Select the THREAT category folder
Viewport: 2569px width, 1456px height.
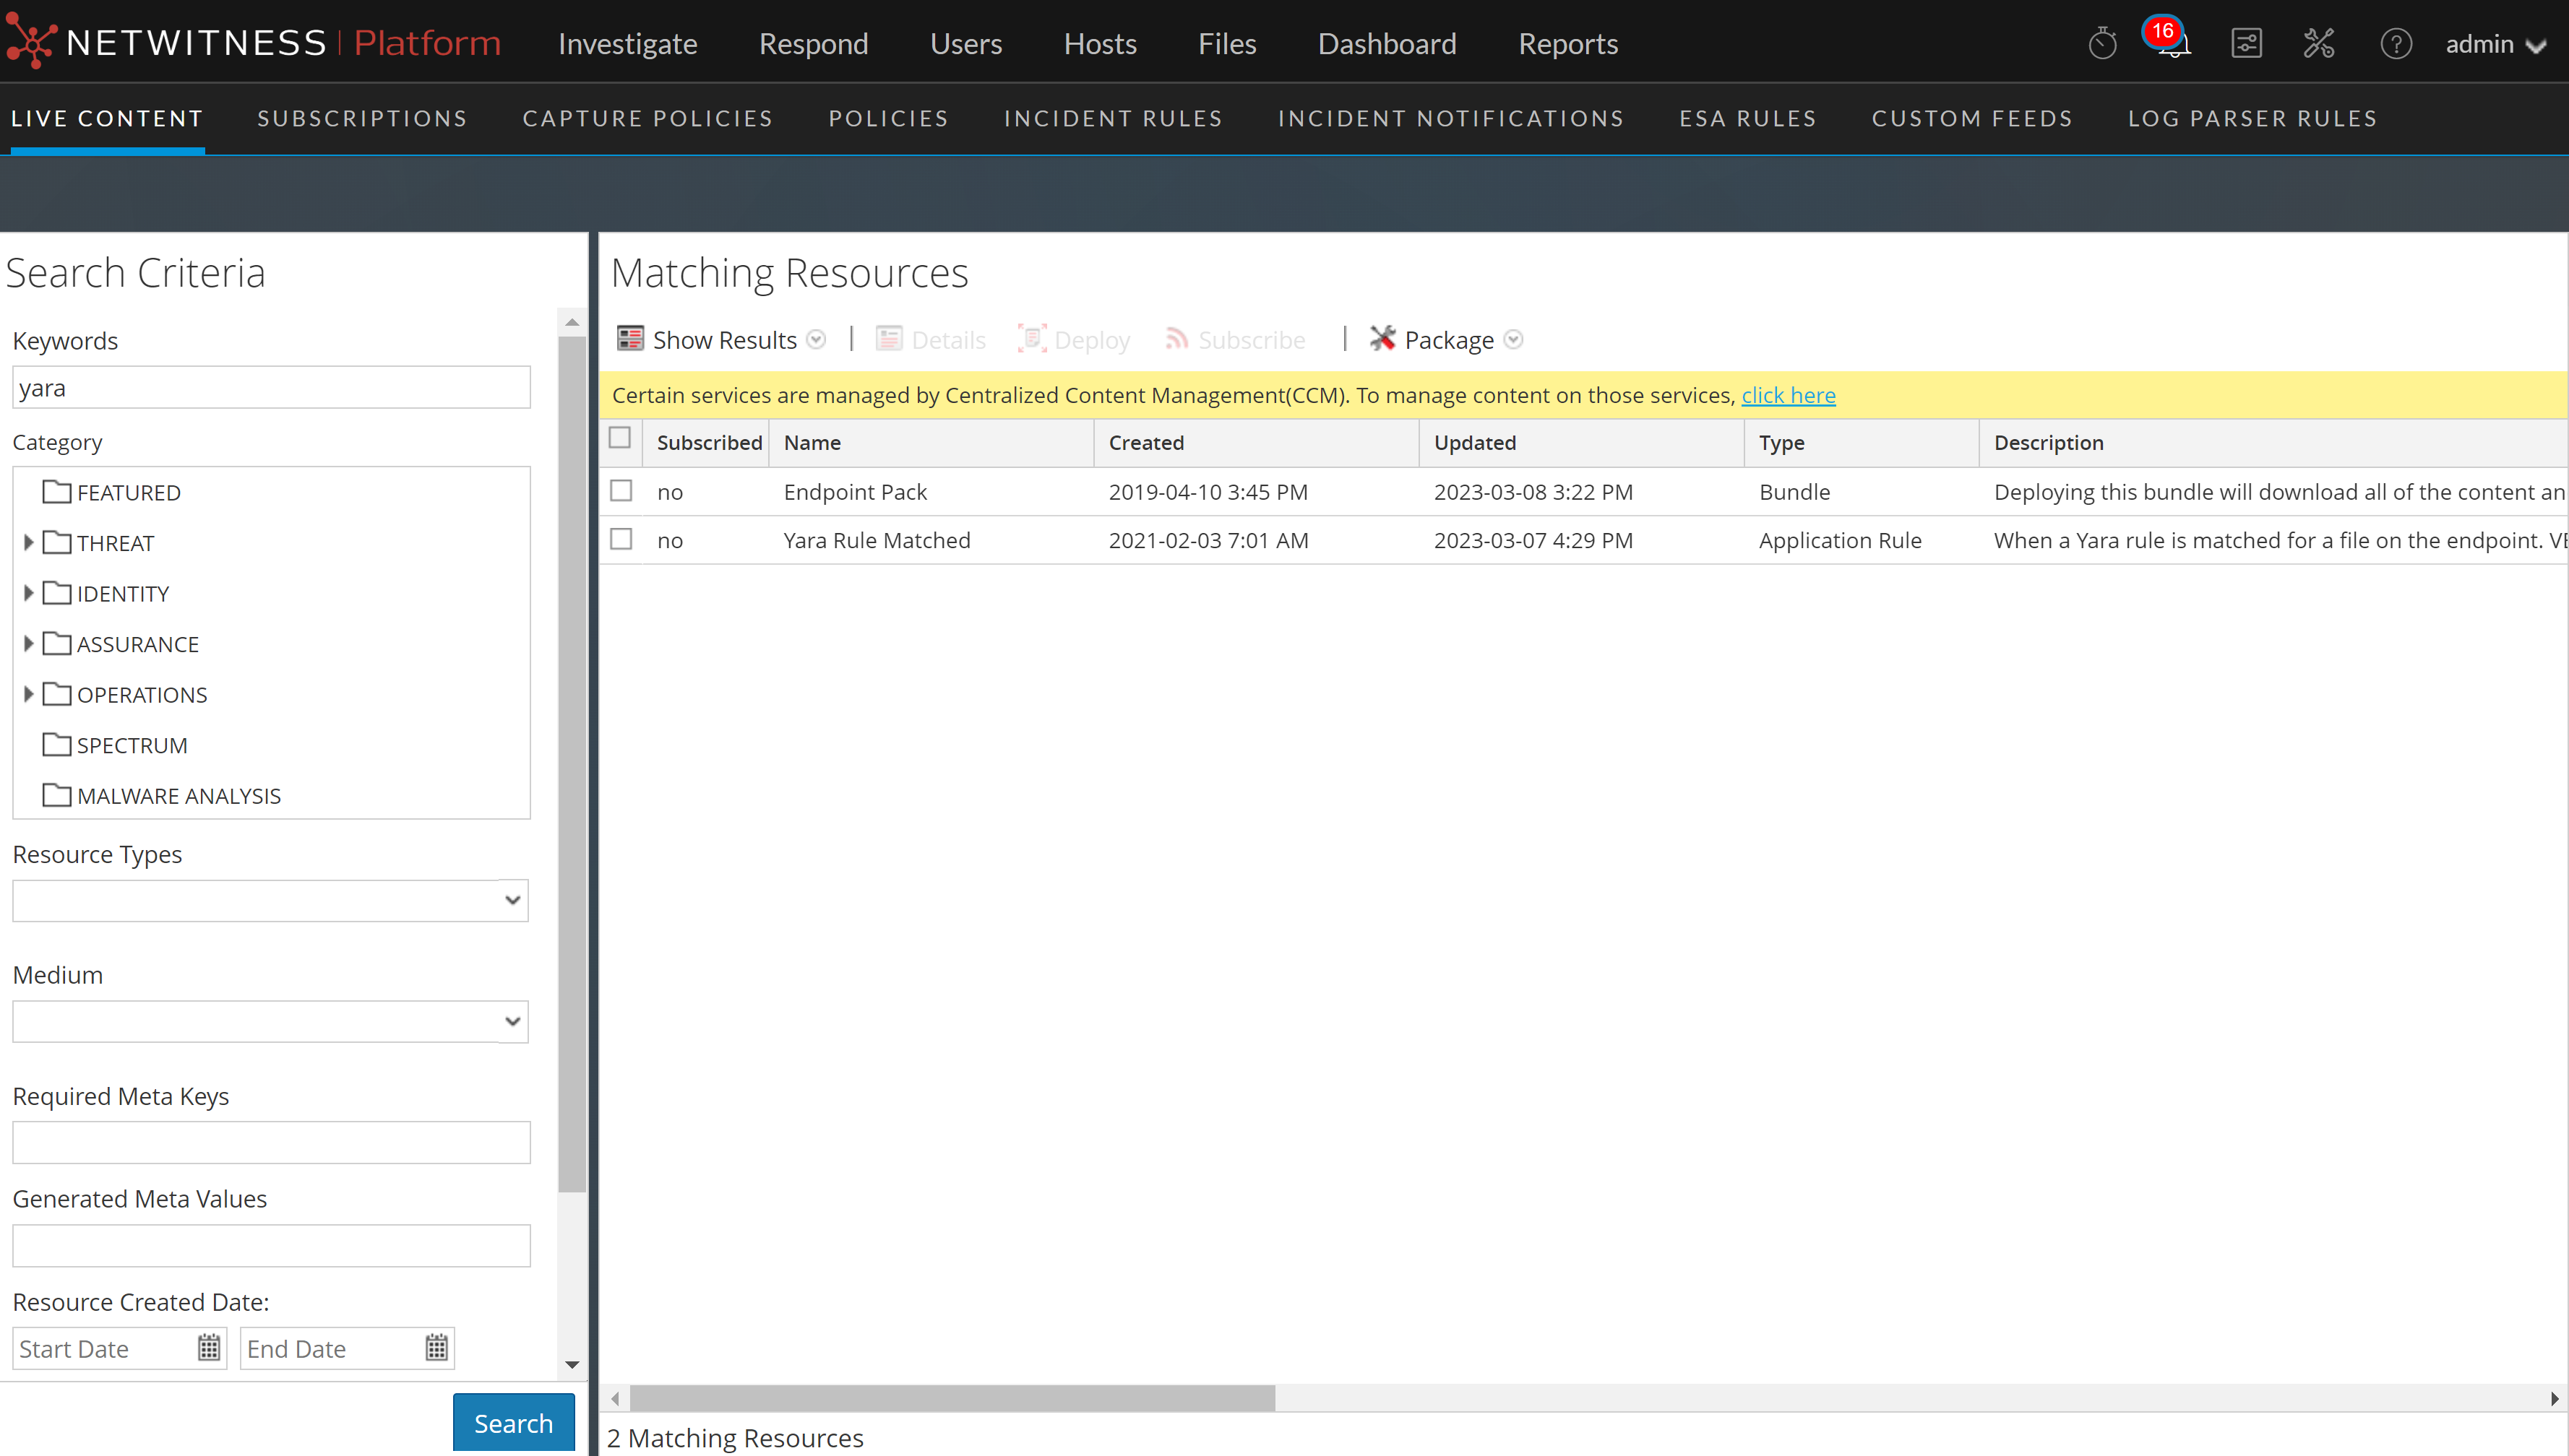tap(98, 543)
